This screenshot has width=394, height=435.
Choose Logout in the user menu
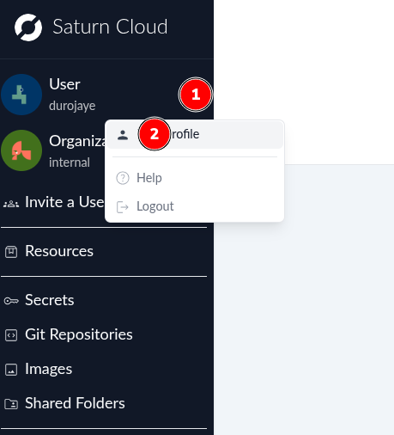coord(155,206)
